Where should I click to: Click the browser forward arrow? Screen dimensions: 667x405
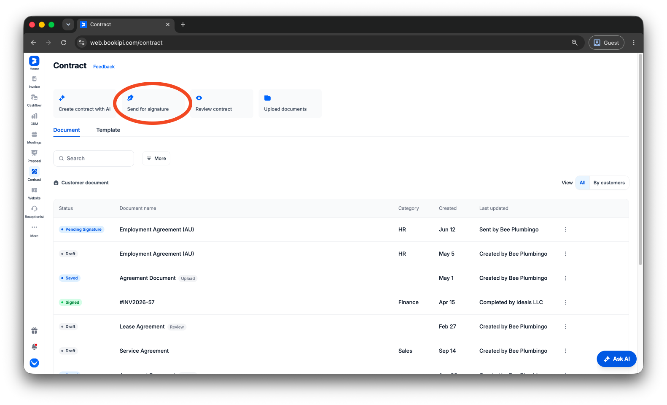[48, 43]
